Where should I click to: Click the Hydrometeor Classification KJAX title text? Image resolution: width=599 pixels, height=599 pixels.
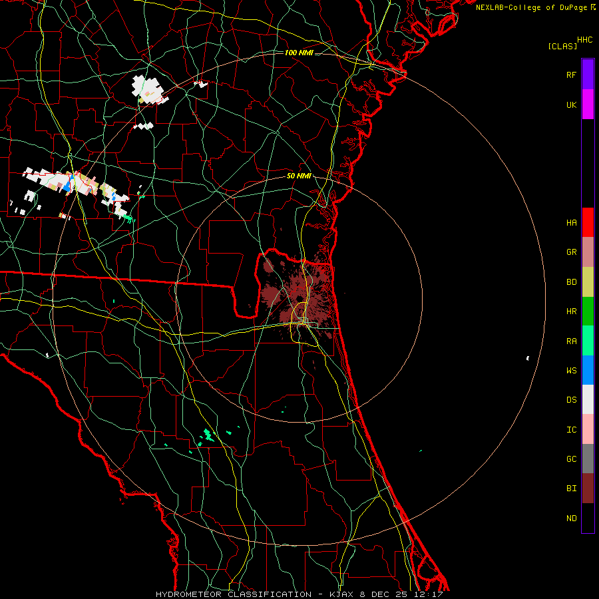(299, 594)
